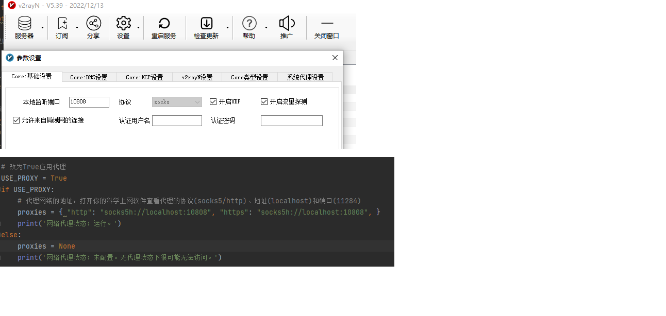Image resolution: width=666 pixels, height=316 pixels.
Task: Expand the 服务器 icon dropdown arrow
Action: pos(42,27)
